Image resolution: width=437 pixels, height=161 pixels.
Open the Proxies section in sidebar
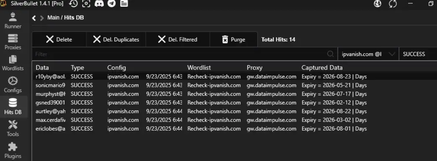13,42
